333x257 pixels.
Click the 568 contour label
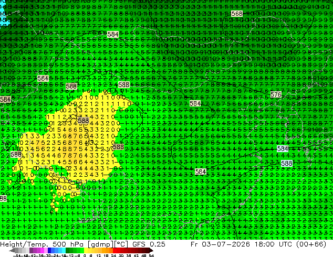[x=236, y=14]
